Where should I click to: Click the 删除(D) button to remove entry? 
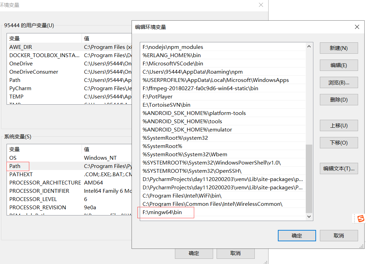[339, 99]
